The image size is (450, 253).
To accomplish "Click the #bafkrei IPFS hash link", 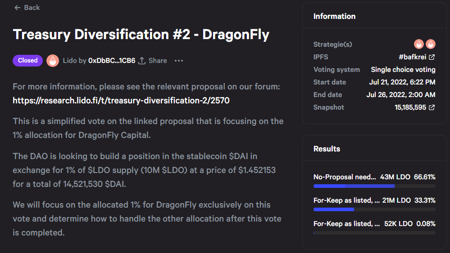I will (x=412, y=57).
